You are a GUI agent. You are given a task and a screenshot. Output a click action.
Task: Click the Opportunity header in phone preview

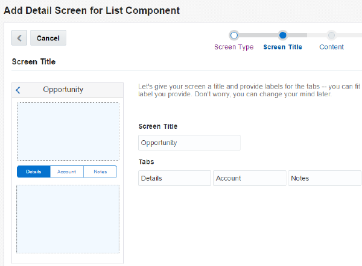pyautogui.click(x=63, y=90)
